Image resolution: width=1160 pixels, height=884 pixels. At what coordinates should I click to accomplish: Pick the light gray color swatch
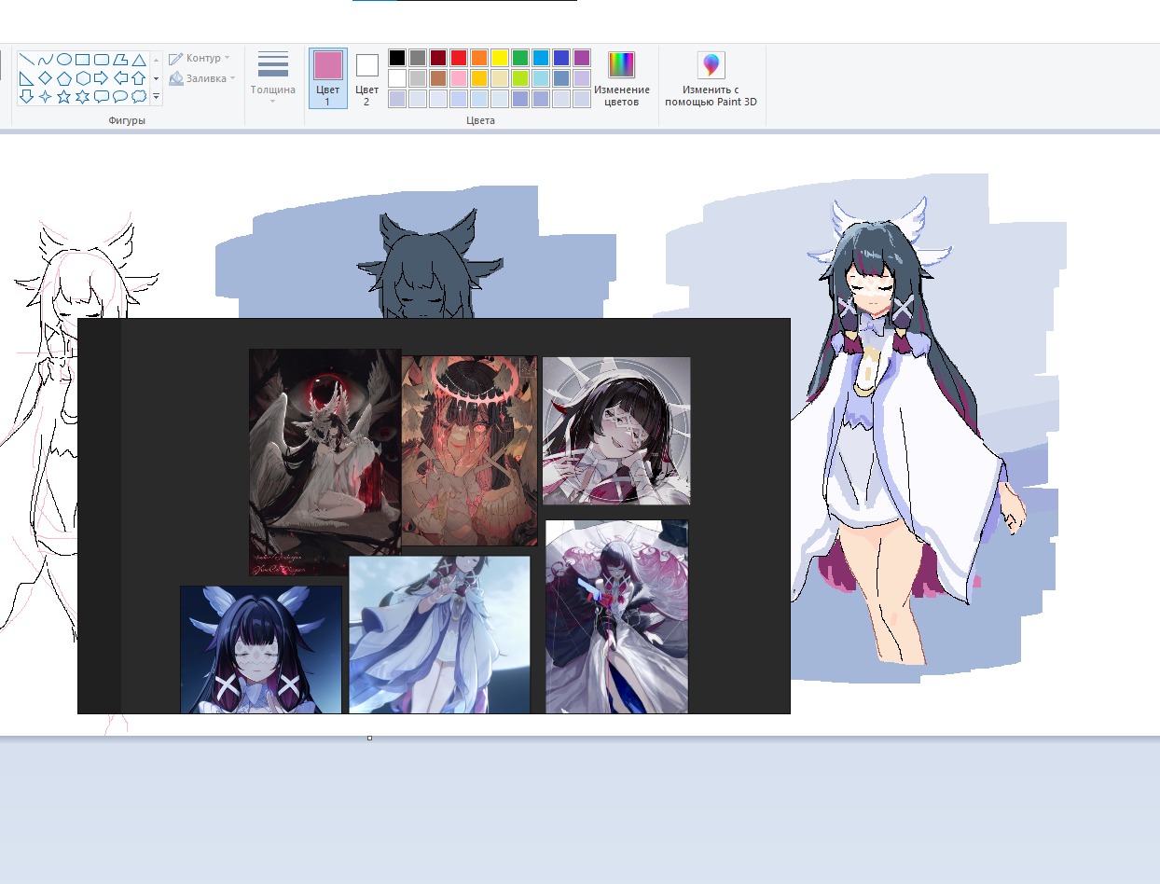tap(418, 78)
